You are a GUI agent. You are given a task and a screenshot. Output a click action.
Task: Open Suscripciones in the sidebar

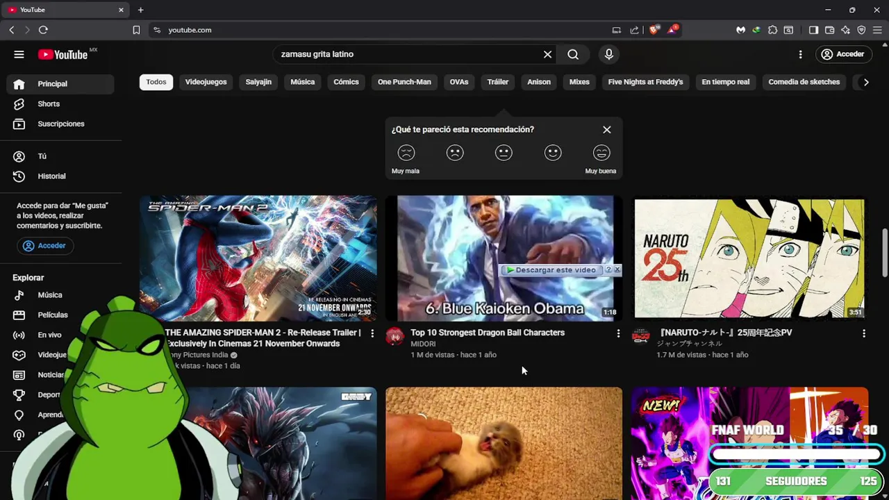click(60, 124)
